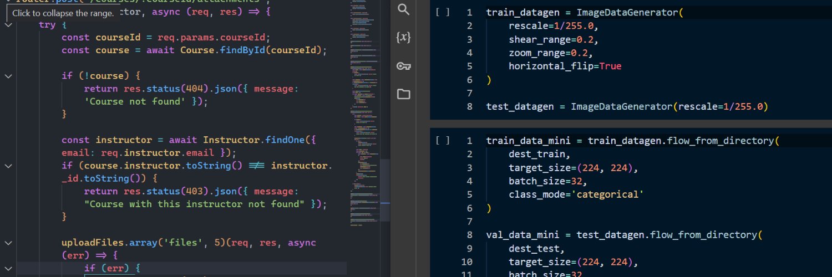Open the Secrets key icon in sidebar
Viewport: 832px width, 277px height.
pyautogui.click(x=404, y=66)
